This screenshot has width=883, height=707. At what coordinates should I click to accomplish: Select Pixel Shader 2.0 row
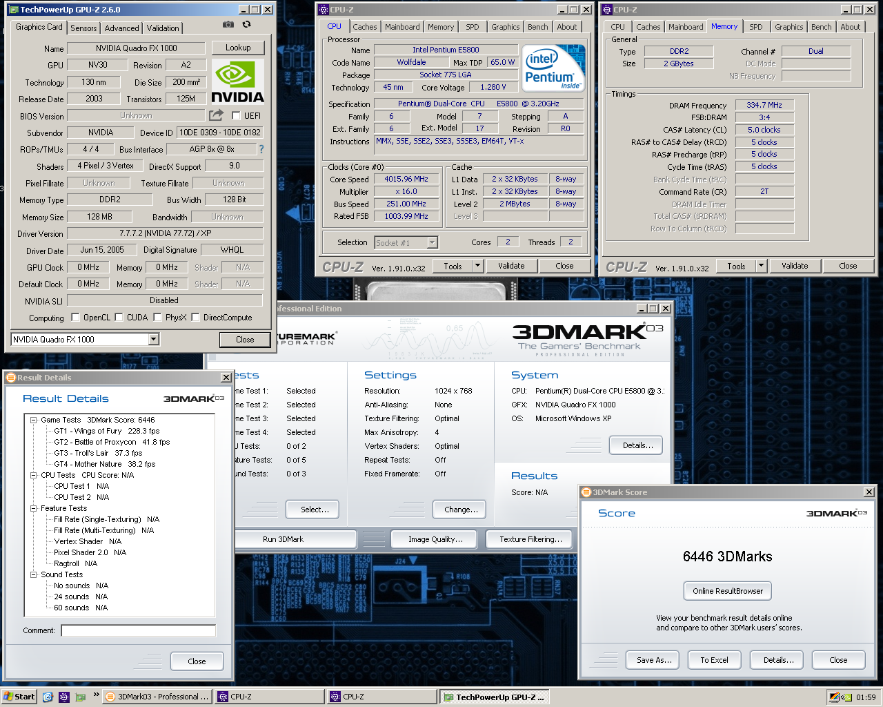pos(90,552)
